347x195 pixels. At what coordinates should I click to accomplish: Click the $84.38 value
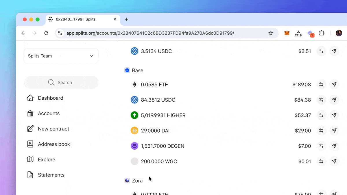click(x=302, y=100)
